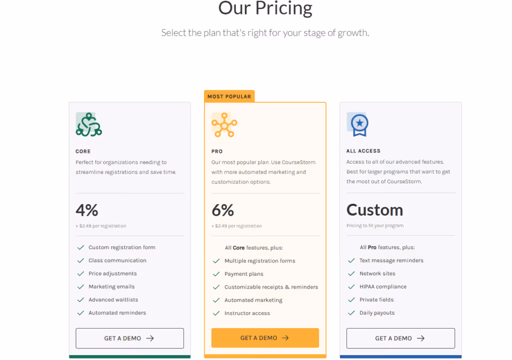Click the checkmark beside Automated marketing
This screenshot has height=360, width=512.
[216, 300]
